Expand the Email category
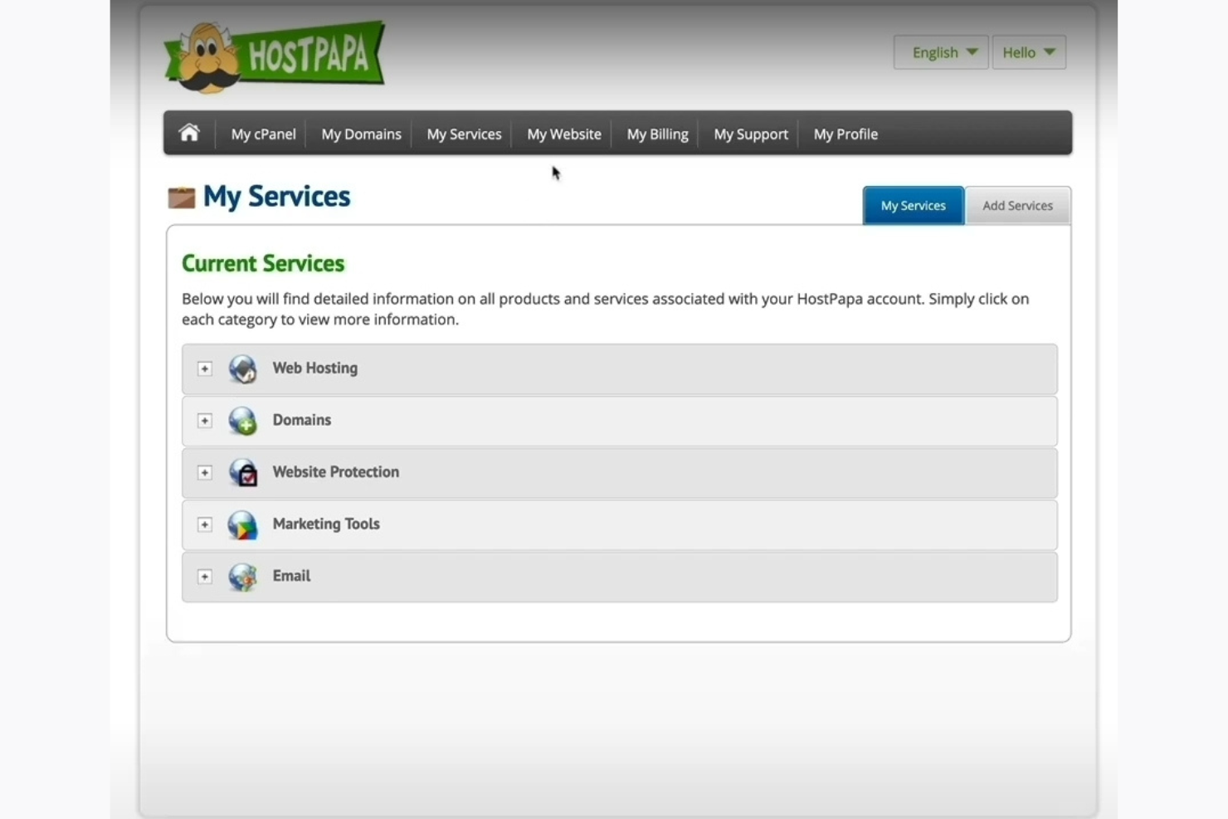 pos(205,577)
